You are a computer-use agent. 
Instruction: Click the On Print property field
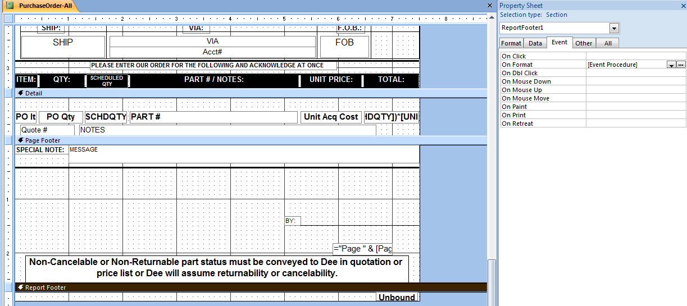point(636,115)
